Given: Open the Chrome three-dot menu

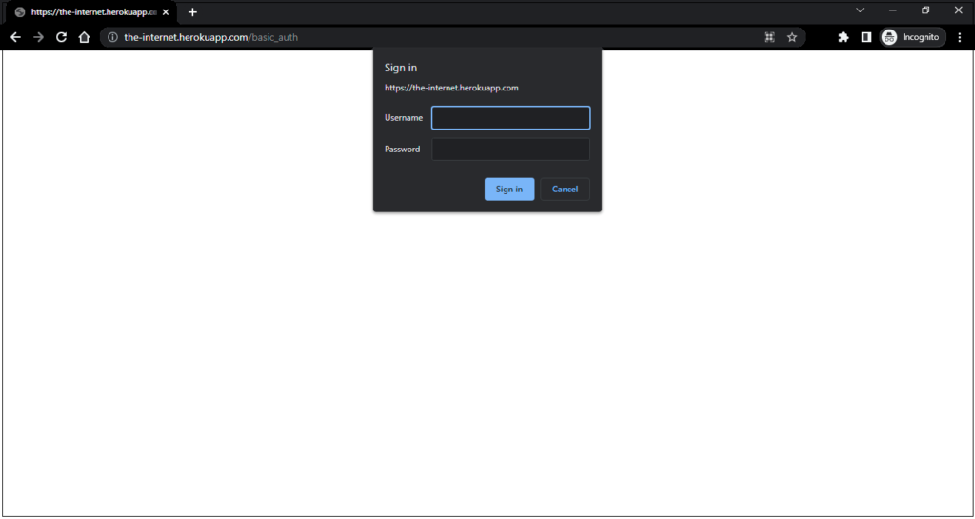Looking at the screenshot, I should [960, 37].
